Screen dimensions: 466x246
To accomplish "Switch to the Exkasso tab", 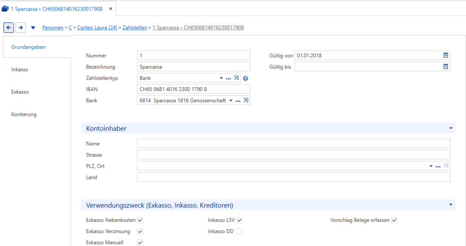I will (20, 92).
